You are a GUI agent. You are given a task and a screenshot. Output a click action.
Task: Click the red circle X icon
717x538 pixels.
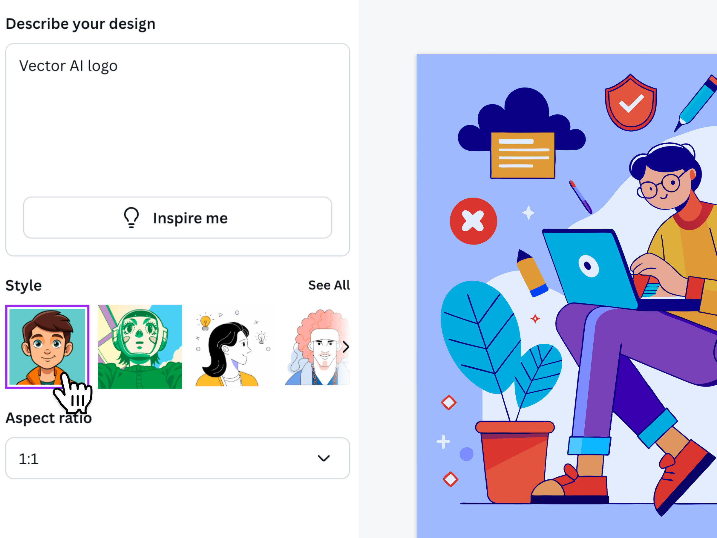(x=473, y=221)
